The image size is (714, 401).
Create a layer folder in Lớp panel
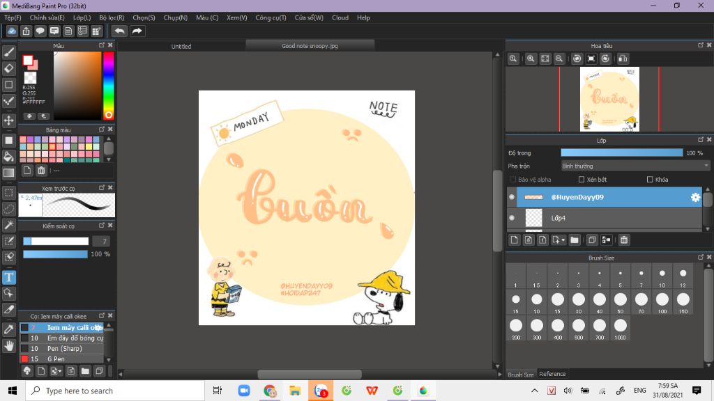(x=575, y=240)
